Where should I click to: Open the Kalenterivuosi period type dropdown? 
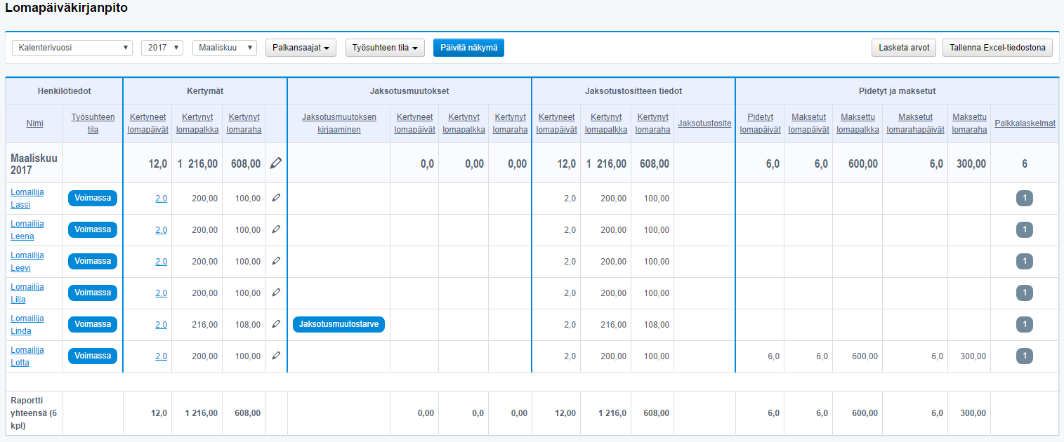pos(72,48)
